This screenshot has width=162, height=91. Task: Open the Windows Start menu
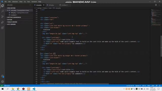tap(3, 89)
